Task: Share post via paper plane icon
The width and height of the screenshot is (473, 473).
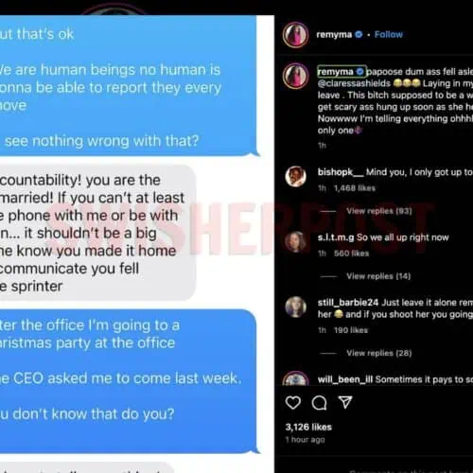Action: pos(345,402)
